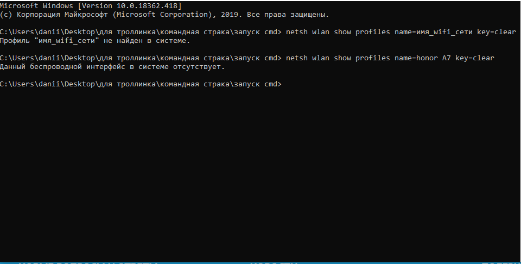Viewport: 521px width, 264px height.
Task: Click 'A7' in the second command
Action: [x=446, y=58]
